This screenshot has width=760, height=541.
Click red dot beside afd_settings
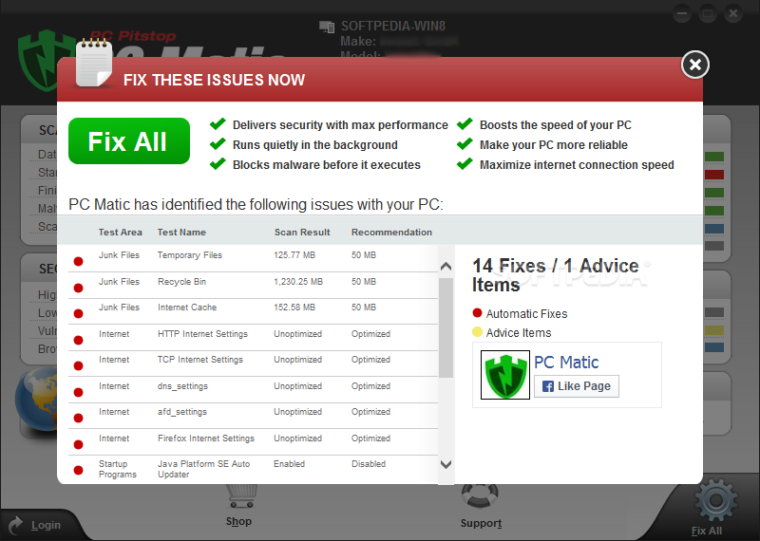[x=78, y=419]
